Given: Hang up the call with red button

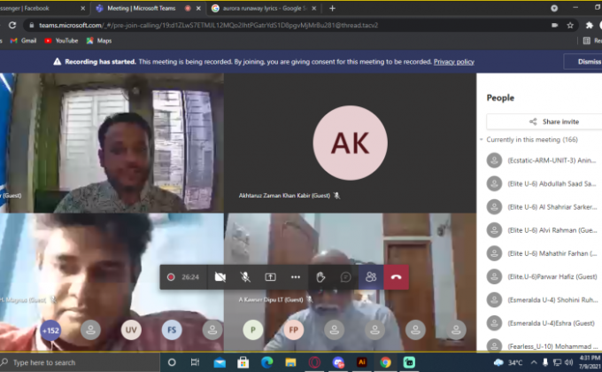Looking at the screenshot, I should tap(396, 276).
